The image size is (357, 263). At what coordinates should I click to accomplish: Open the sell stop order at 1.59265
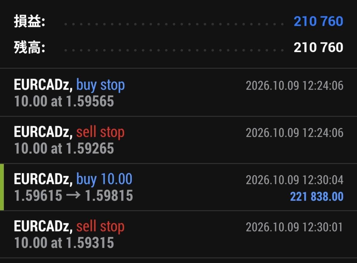[178, 140]
